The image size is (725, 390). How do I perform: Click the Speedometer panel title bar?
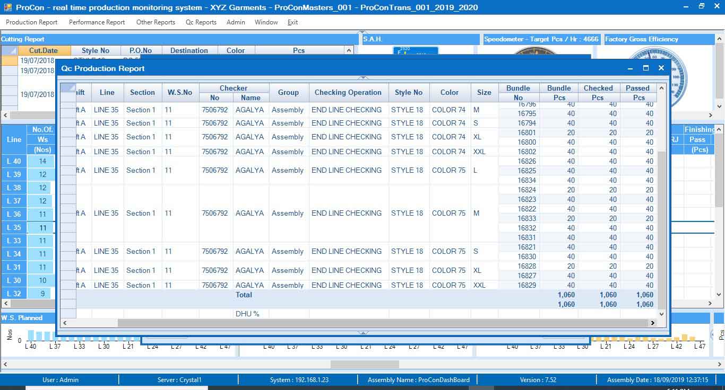[x=541, y=39]
